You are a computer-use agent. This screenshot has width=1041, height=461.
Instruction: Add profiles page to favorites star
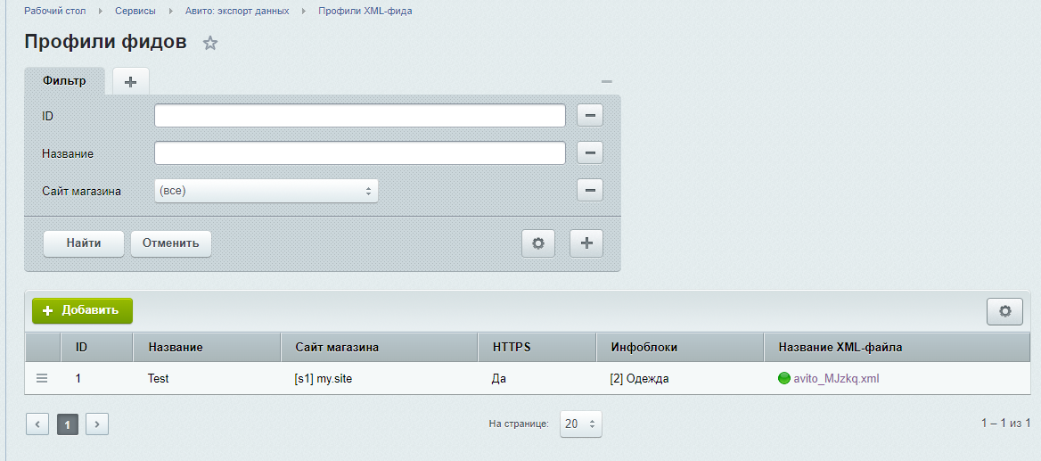point(210,43)
